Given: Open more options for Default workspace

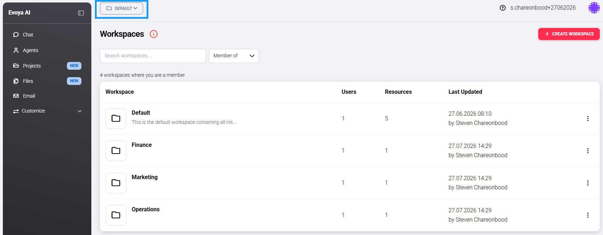Looking at the screenshot, I should (x=588, y=119).
